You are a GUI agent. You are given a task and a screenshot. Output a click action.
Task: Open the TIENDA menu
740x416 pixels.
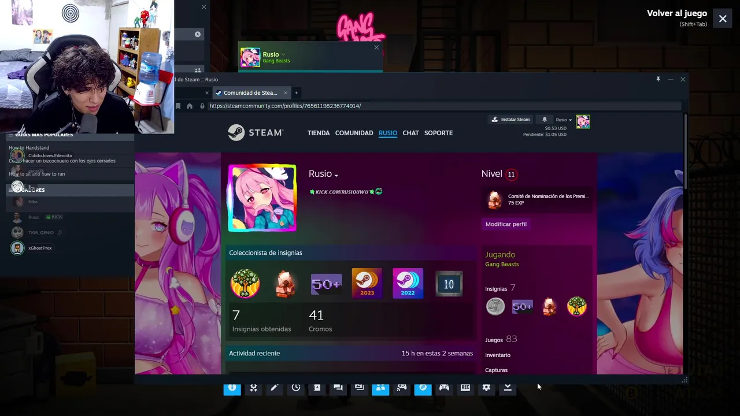click(319, 133)
